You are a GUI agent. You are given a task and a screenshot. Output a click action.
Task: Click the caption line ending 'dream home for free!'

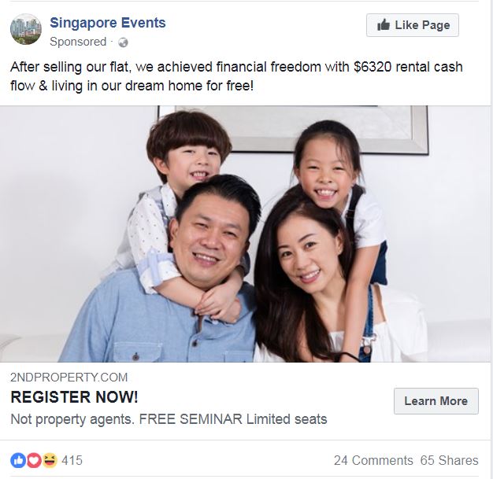pyautogui.click(x=132, y=86)
